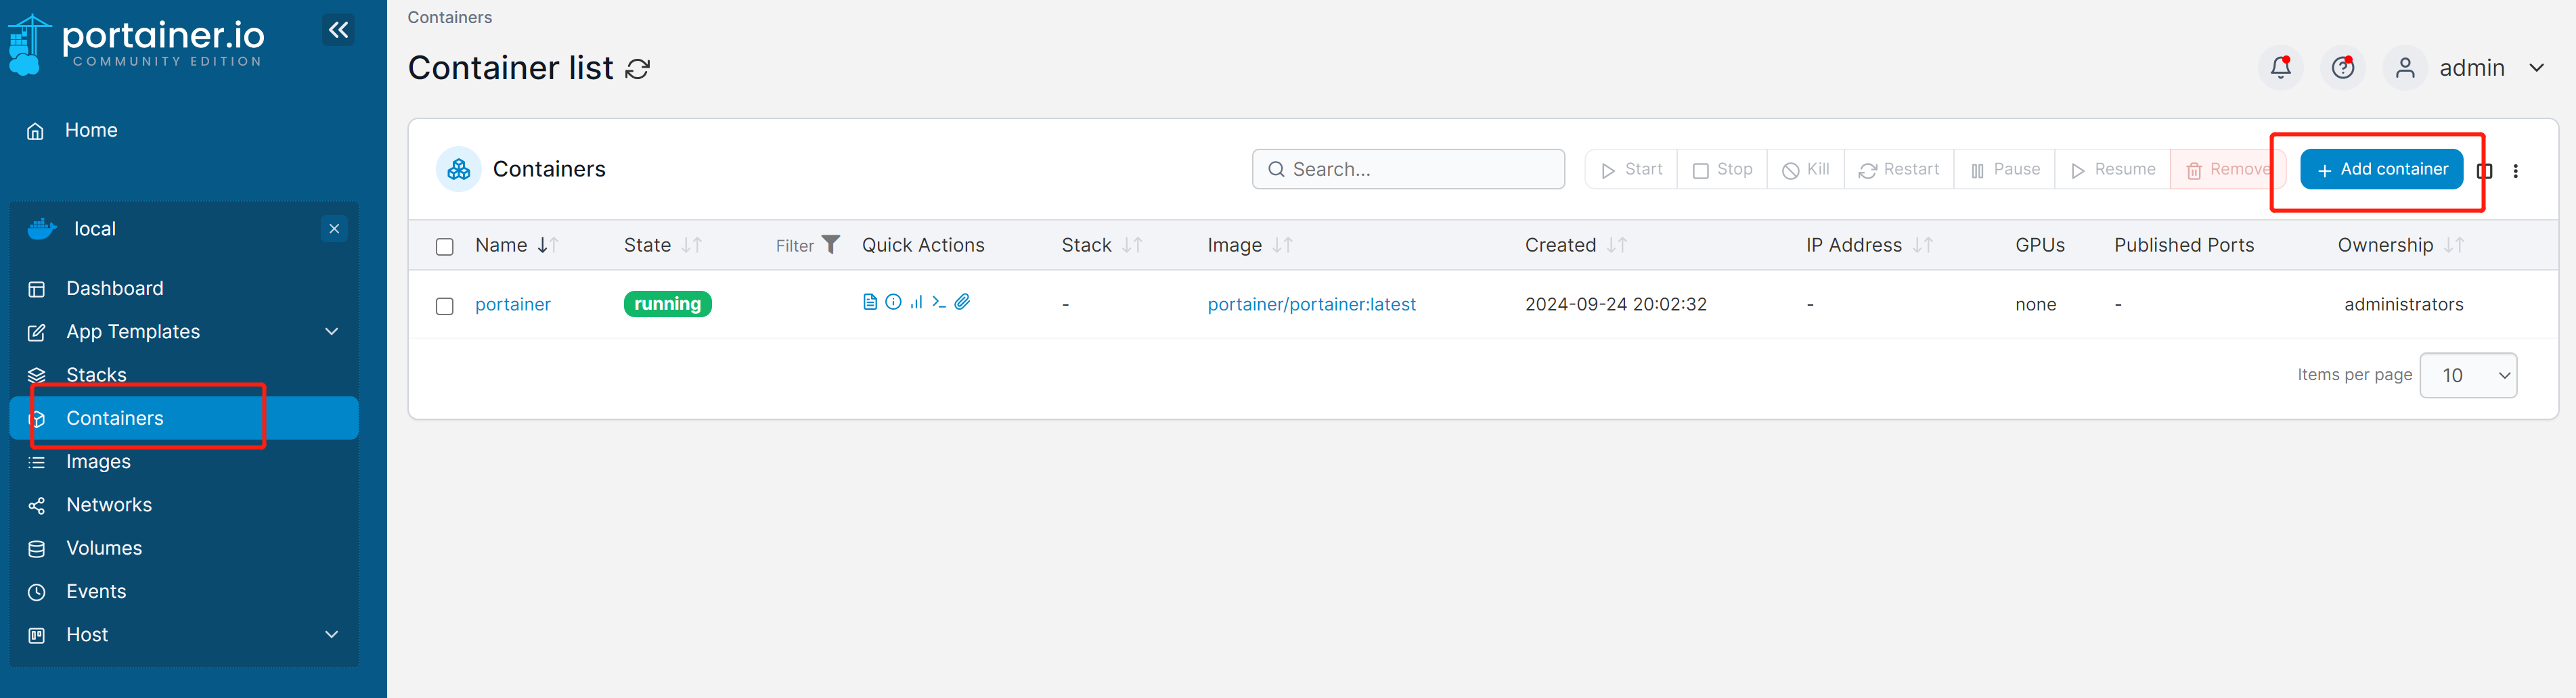Click the Kill button
The width and height of the screenshot is (2576, 698).
1806,170
